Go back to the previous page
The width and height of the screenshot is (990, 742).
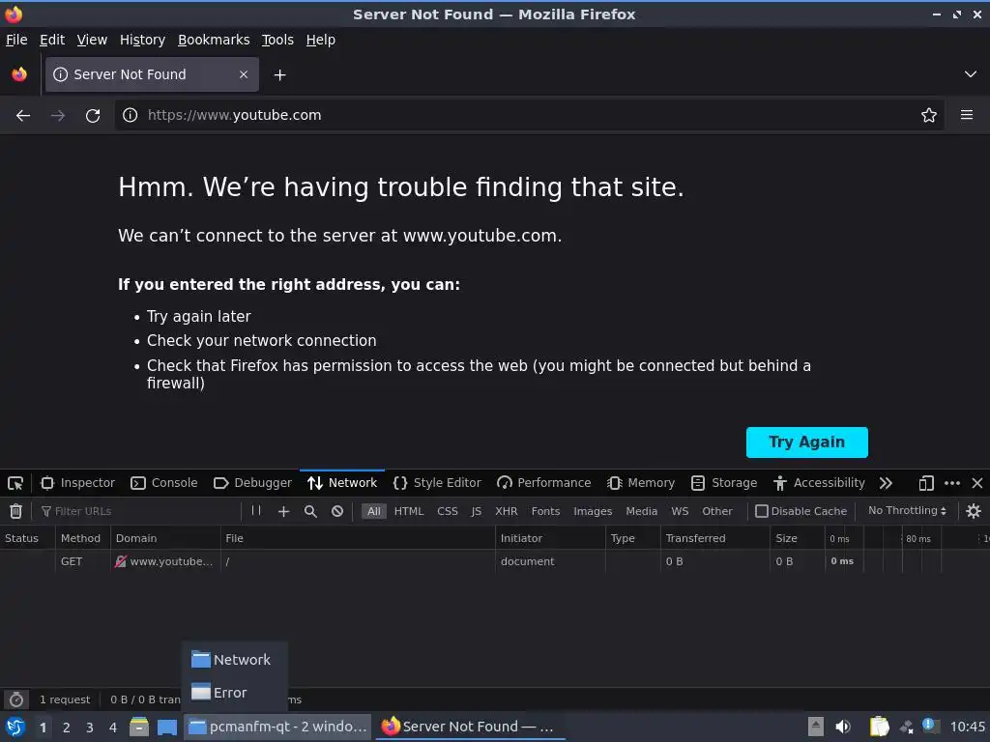[23, 116]
